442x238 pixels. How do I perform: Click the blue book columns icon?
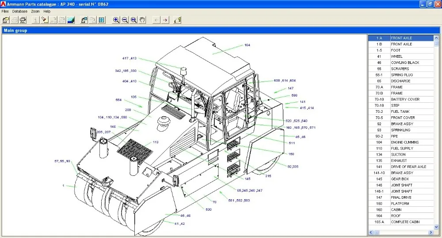click(x=102, y=20)
